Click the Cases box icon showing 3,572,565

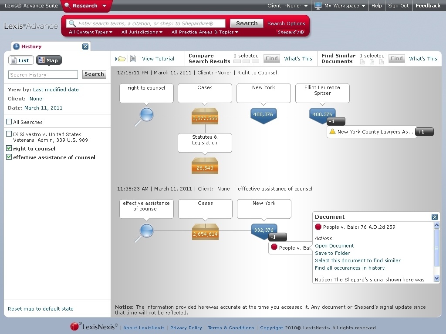pyautogui.click(x=205, y=116)
